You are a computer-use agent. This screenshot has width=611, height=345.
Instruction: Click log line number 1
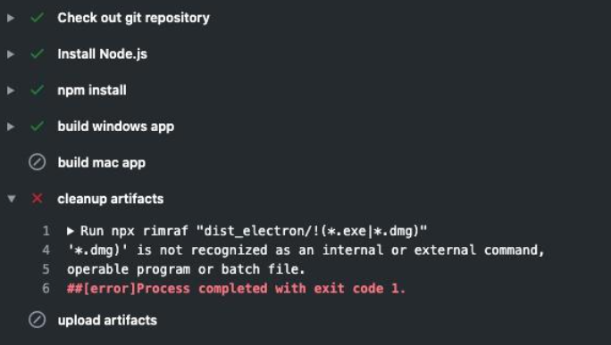tap(46, 231)
